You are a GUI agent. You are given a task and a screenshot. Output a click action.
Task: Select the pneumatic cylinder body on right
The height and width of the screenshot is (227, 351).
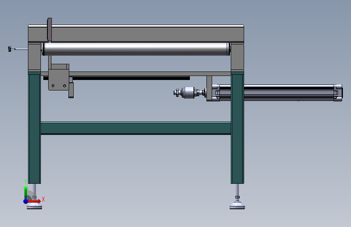[x=277, y=93]
